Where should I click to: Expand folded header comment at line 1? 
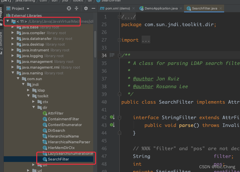tap(119, 17)
